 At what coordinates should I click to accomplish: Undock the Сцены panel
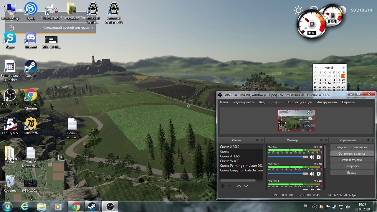pyautogui.click(x=257, y=140)
